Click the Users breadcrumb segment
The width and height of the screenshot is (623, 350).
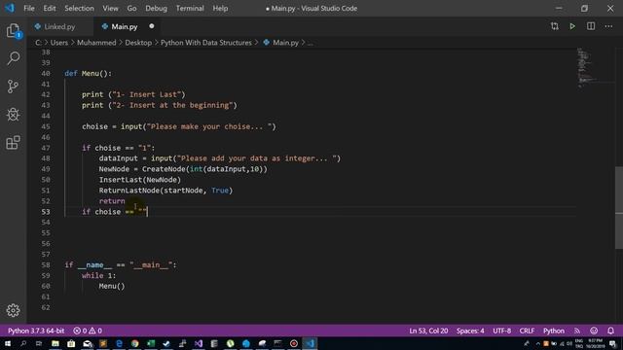[x=59, y=43]
